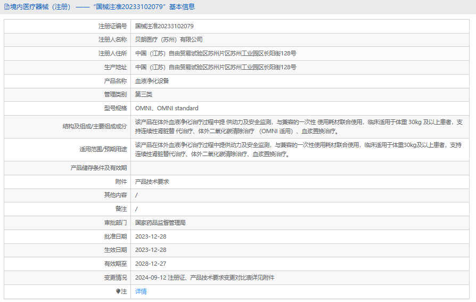Click the 注册人住所 label
The image size is (476, 302).
(113, 53)
